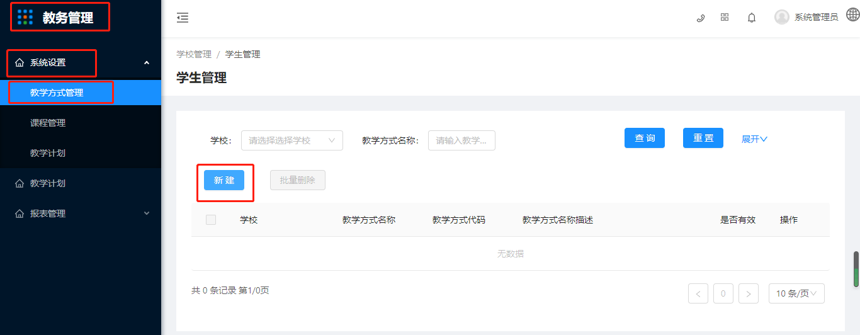Open notifications bell icon

pyautogui.click(x=752, y=18)
